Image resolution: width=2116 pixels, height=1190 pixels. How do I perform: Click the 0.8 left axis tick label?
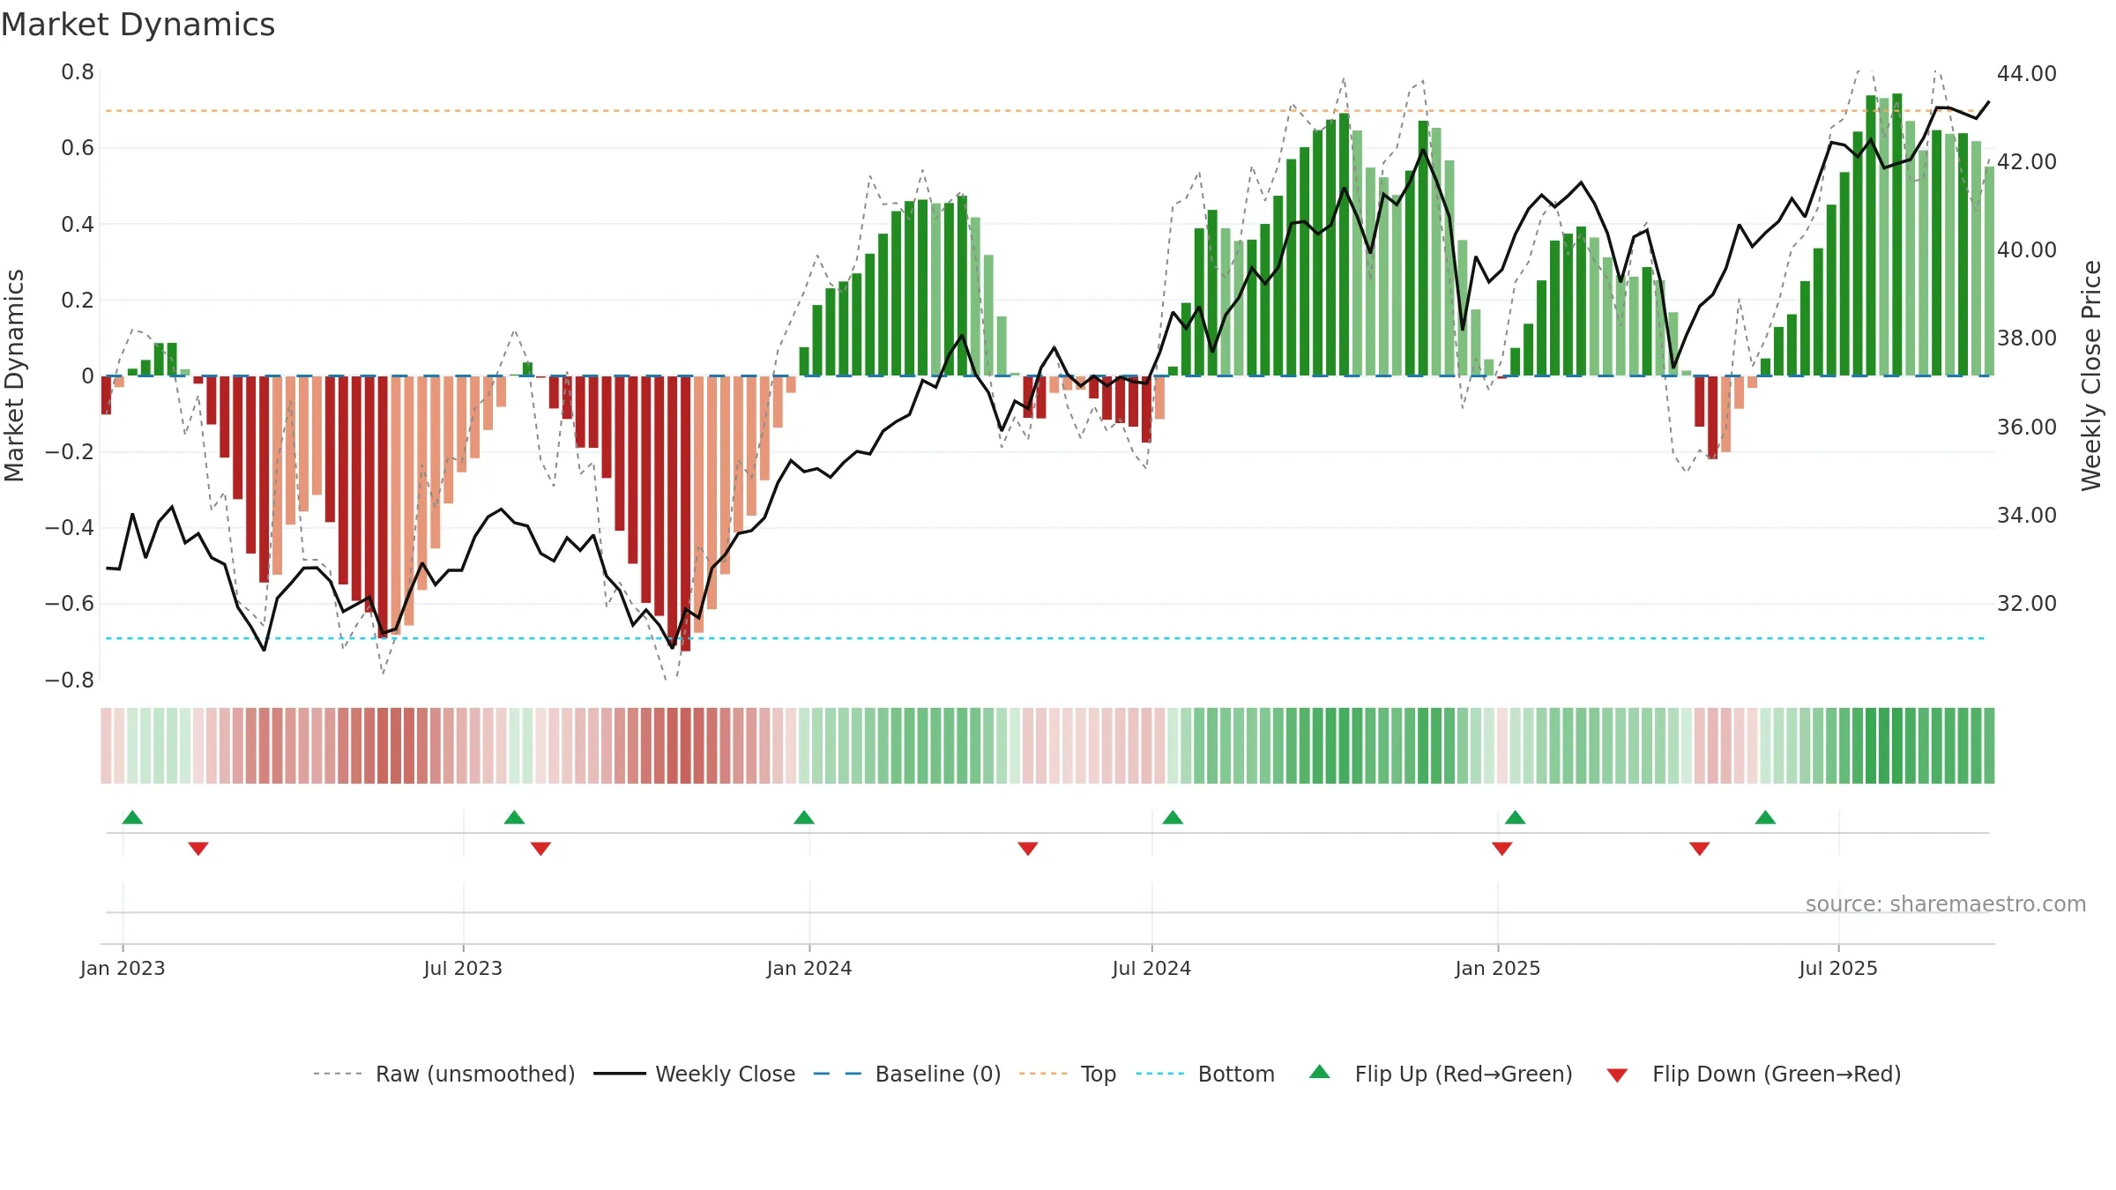click(x=78, y=72)
